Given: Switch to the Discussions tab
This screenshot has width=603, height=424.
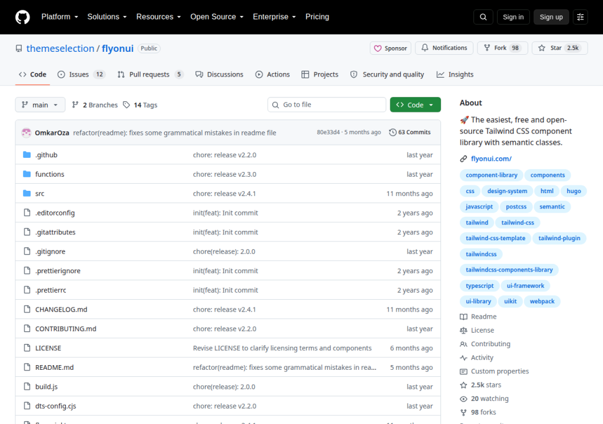Looking at the screenshot, I should click(x=219, y=75).
